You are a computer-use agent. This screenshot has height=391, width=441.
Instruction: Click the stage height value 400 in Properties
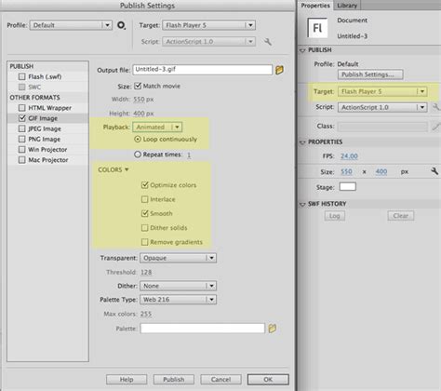[x=381, y=171]
